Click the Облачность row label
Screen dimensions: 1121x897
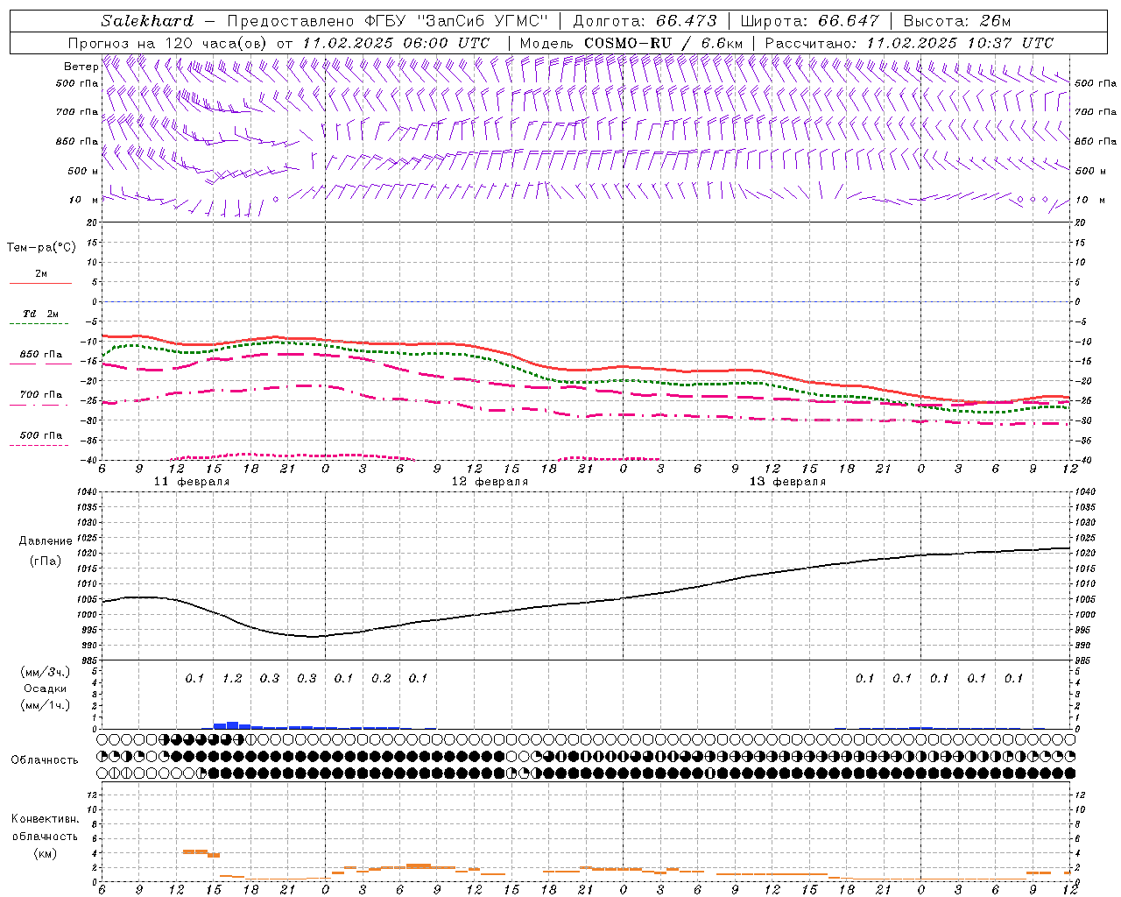click(45, 760)
